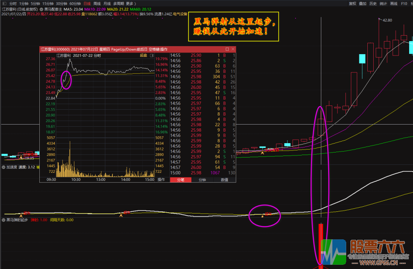
Task: Click the 14:55 25.90 trade row
Action: 203,55
